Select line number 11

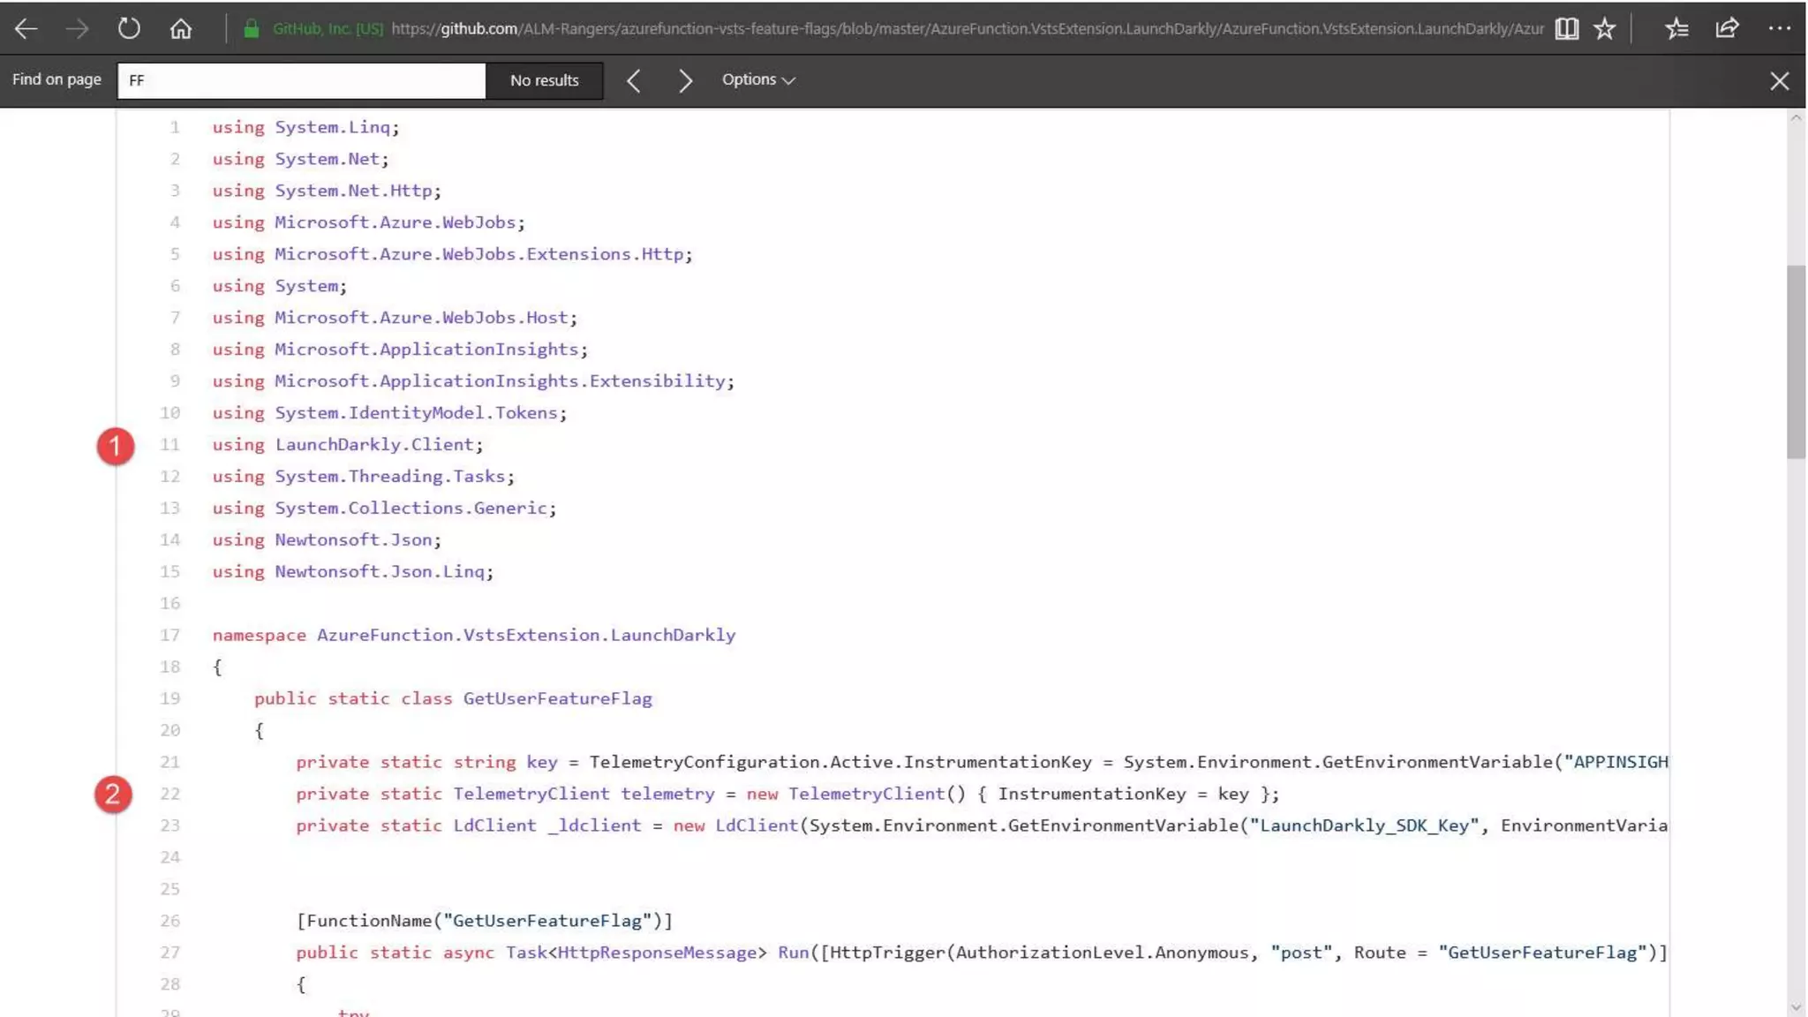[x=170, y=445]
